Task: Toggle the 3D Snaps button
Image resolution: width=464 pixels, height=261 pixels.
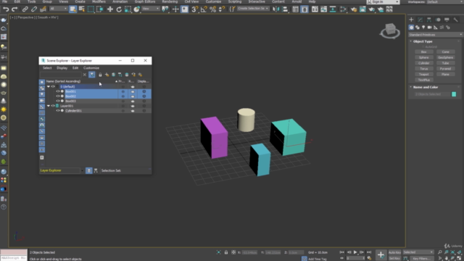Action: click(194, 9)
